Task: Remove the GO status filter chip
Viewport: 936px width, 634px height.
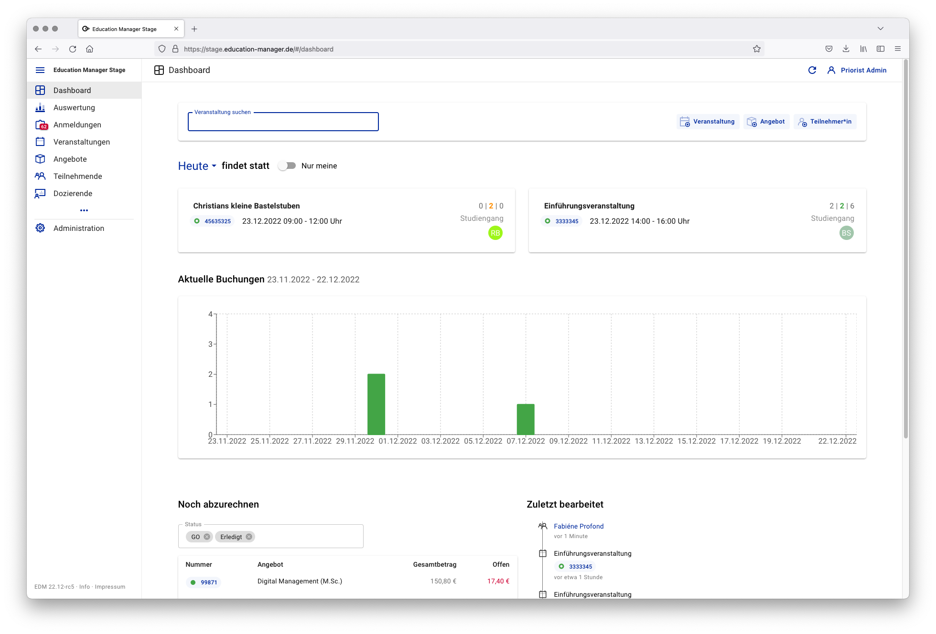Action: tap(206, 536)
